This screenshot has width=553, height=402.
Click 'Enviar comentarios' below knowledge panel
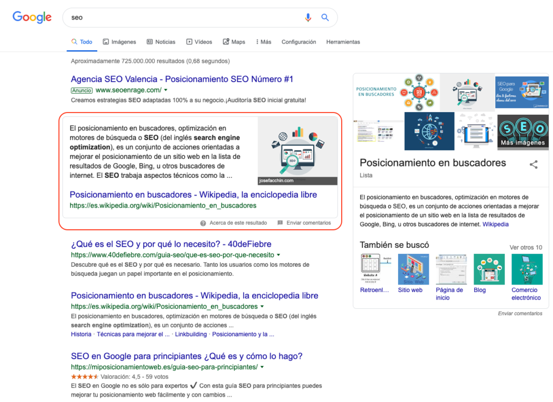coord(520,313)
